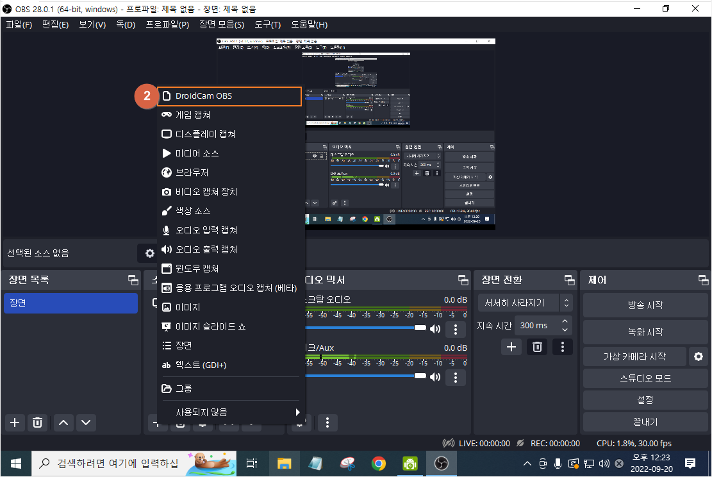Screen dimensions: 712x477
Task: Open the 프로파일(P) menu
Action: point(167,24)
